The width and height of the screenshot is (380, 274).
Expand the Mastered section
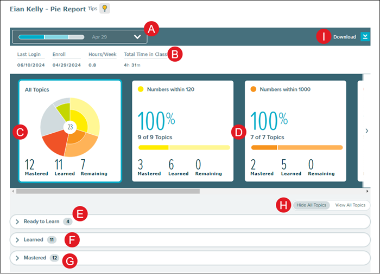coord(17,258)
